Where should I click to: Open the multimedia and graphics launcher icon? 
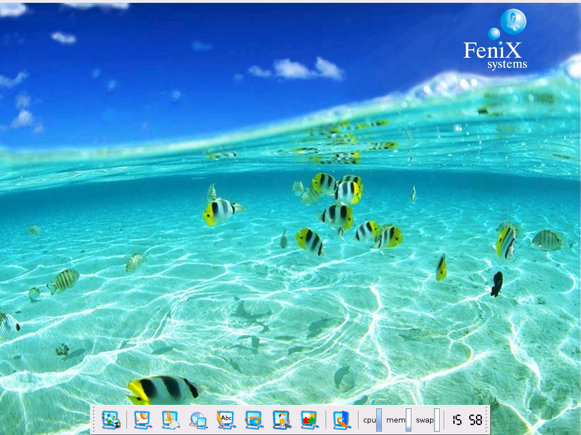click(111, 420)
